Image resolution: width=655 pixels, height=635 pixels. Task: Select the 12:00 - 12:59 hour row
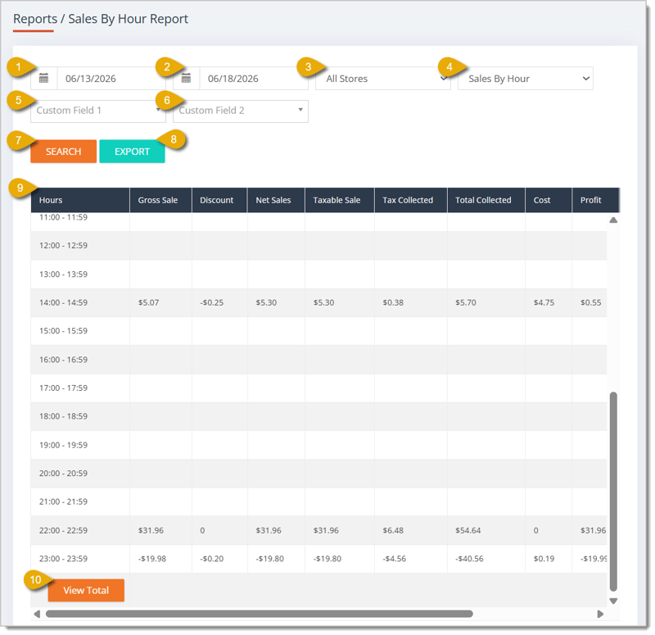(x=318, y=246)
